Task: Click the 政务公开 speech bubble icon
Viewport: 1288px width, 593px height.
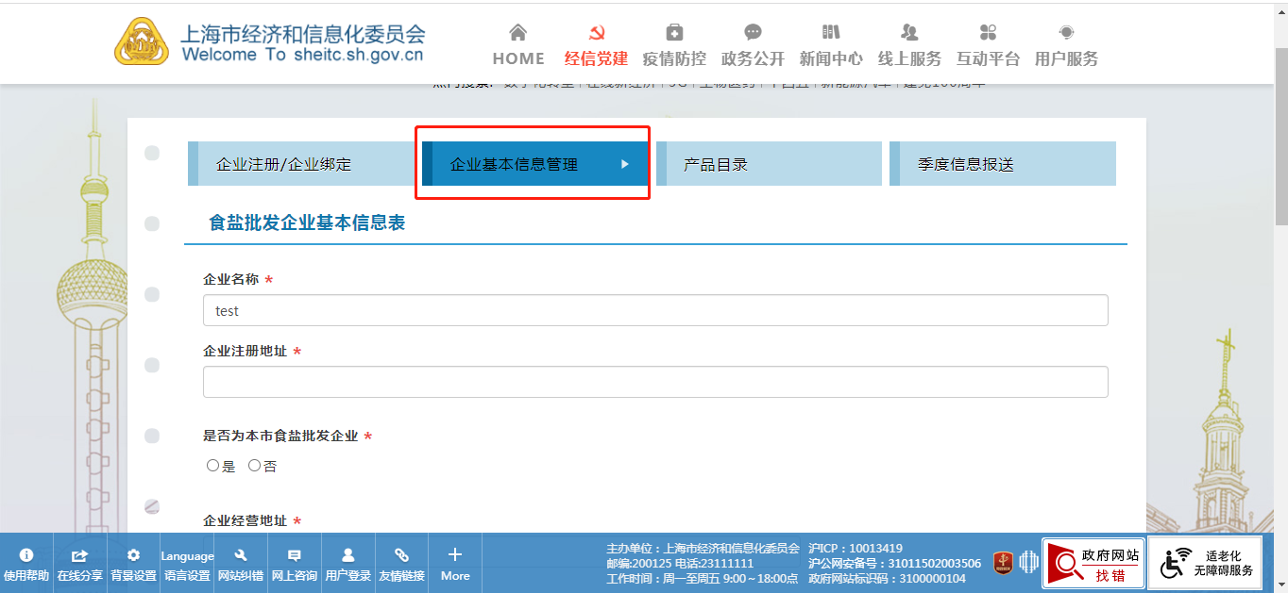Action: click(753, 33)
